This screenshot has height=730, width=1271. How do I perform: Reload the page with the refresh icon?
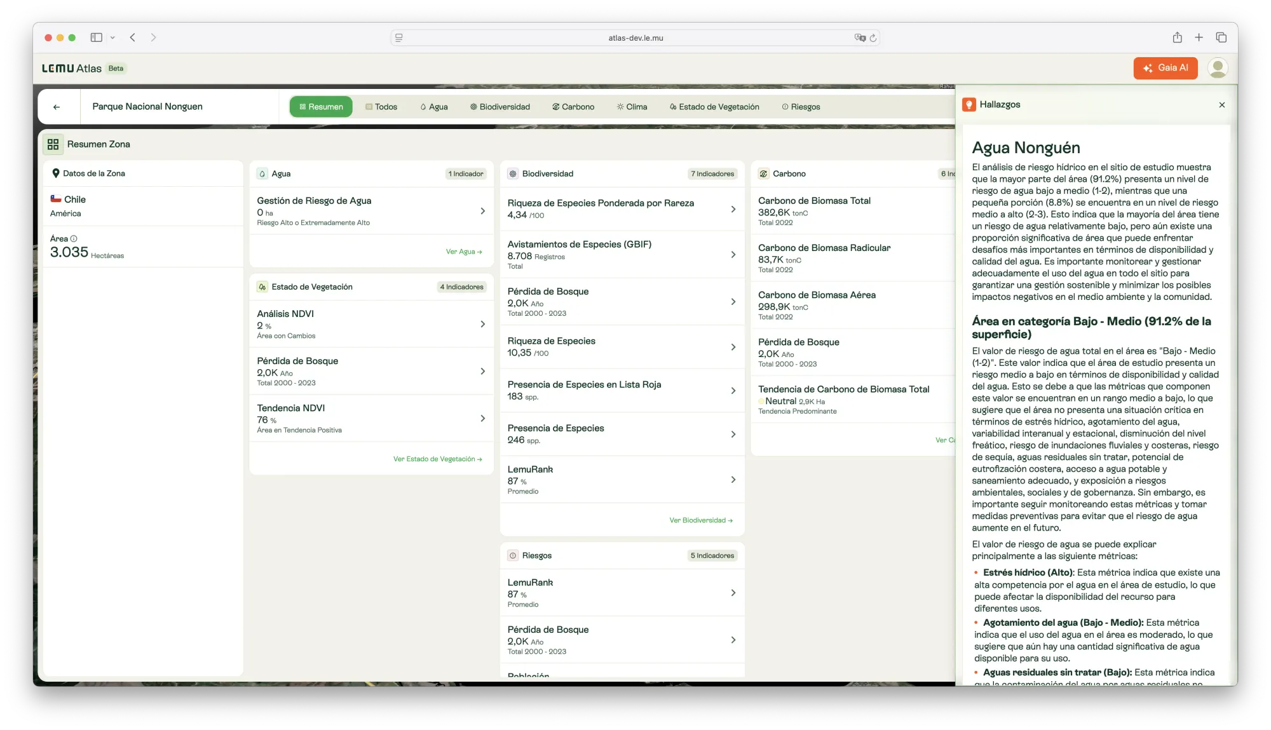(x=873, y=38)
